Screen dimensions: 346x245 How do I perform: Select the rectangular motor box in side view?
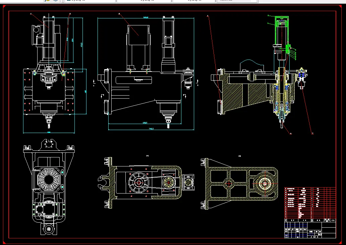(x=138, y=35)
